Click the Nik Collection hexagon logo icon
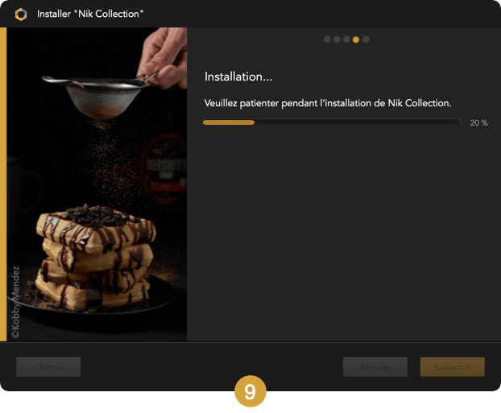The image size is (501, 413). click(21, 14)
